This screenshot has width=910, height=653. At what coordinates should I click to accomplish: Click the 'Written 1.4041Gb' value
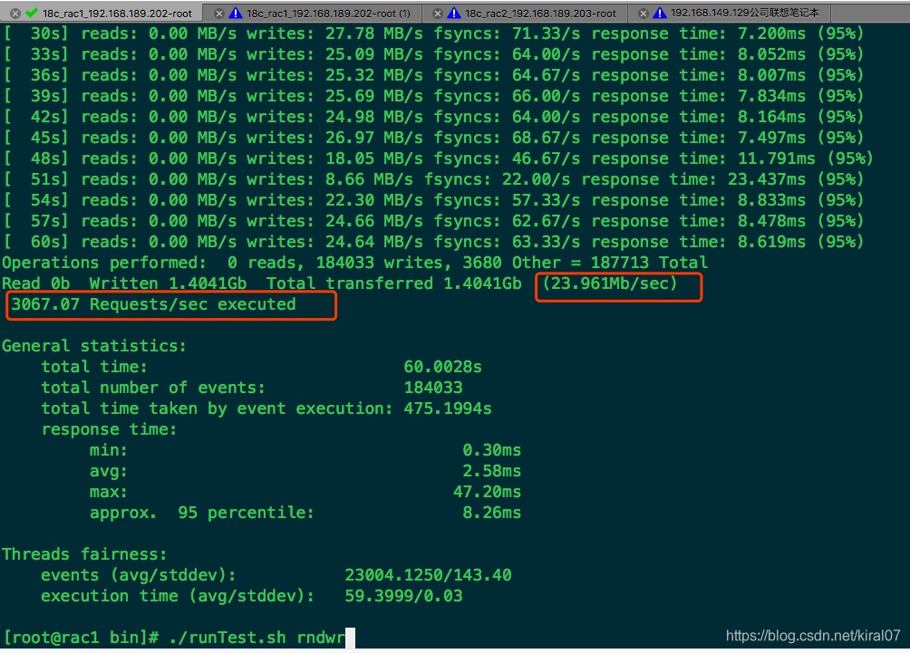(x=168, y=283)
